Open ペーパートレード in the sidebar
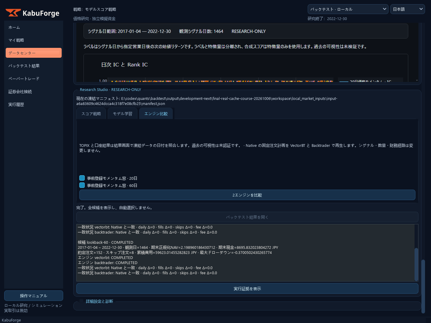Viewport: 431px width, 323px height. [x=34, y=79]
